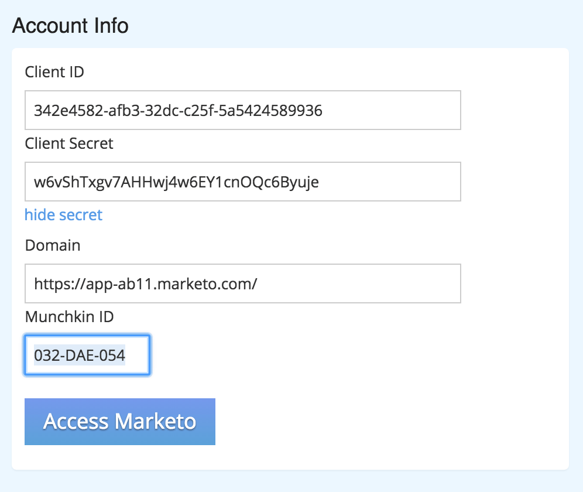Click the w6vShTxgv7 secret value text
Image resolution: width=583 pixels, height=492 pixels.
[x=176, y=182]
